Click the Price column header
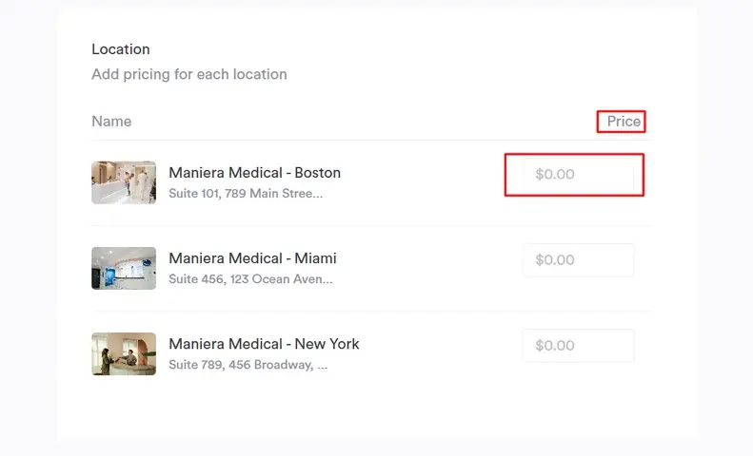The image size is (753, 456). 624,122
